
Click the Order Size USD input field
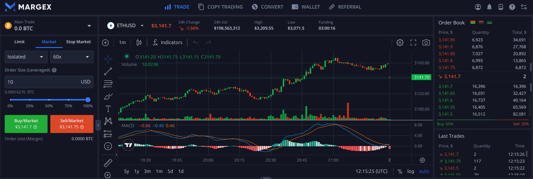pyautogui.click(x=49, y=82)
